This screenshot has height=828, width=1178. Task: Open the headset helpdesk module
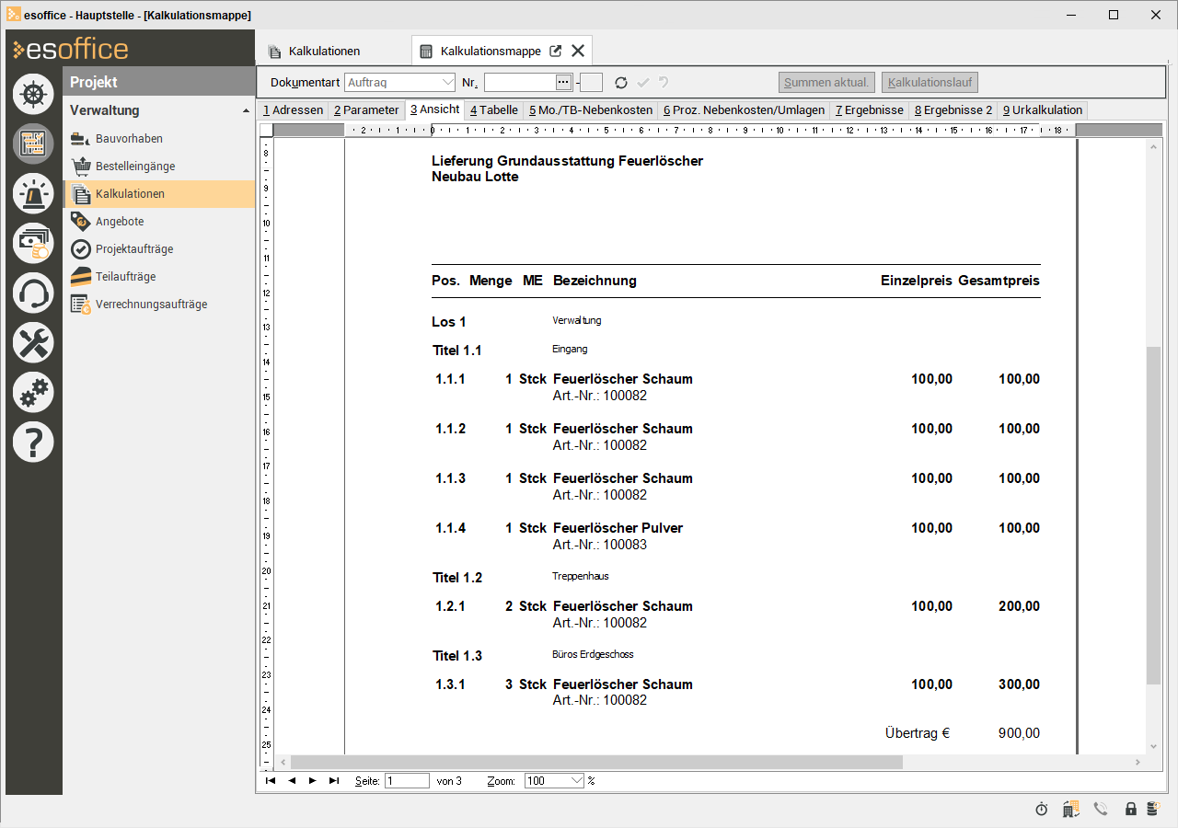(x=33, y=293)
